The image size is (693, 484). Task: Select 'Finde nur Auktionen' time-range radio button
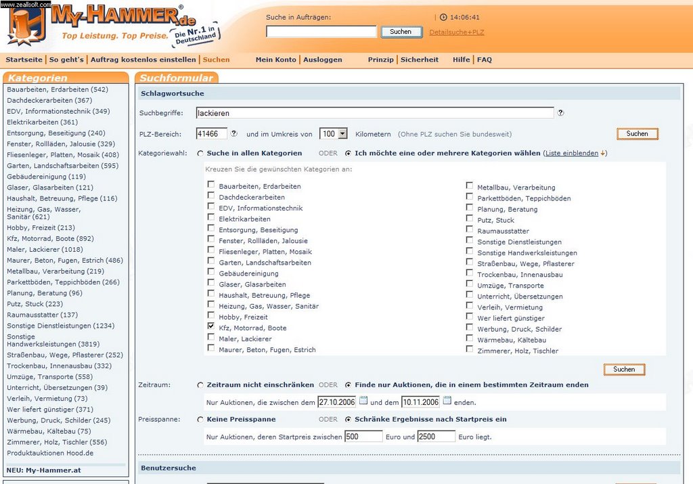349,385
